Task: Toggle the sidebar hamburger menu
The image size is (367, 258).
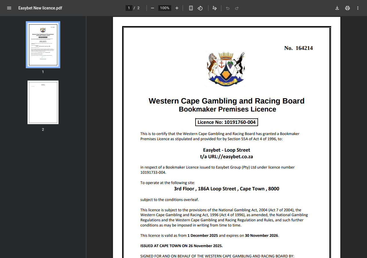Action: click(x=9, y=8)
